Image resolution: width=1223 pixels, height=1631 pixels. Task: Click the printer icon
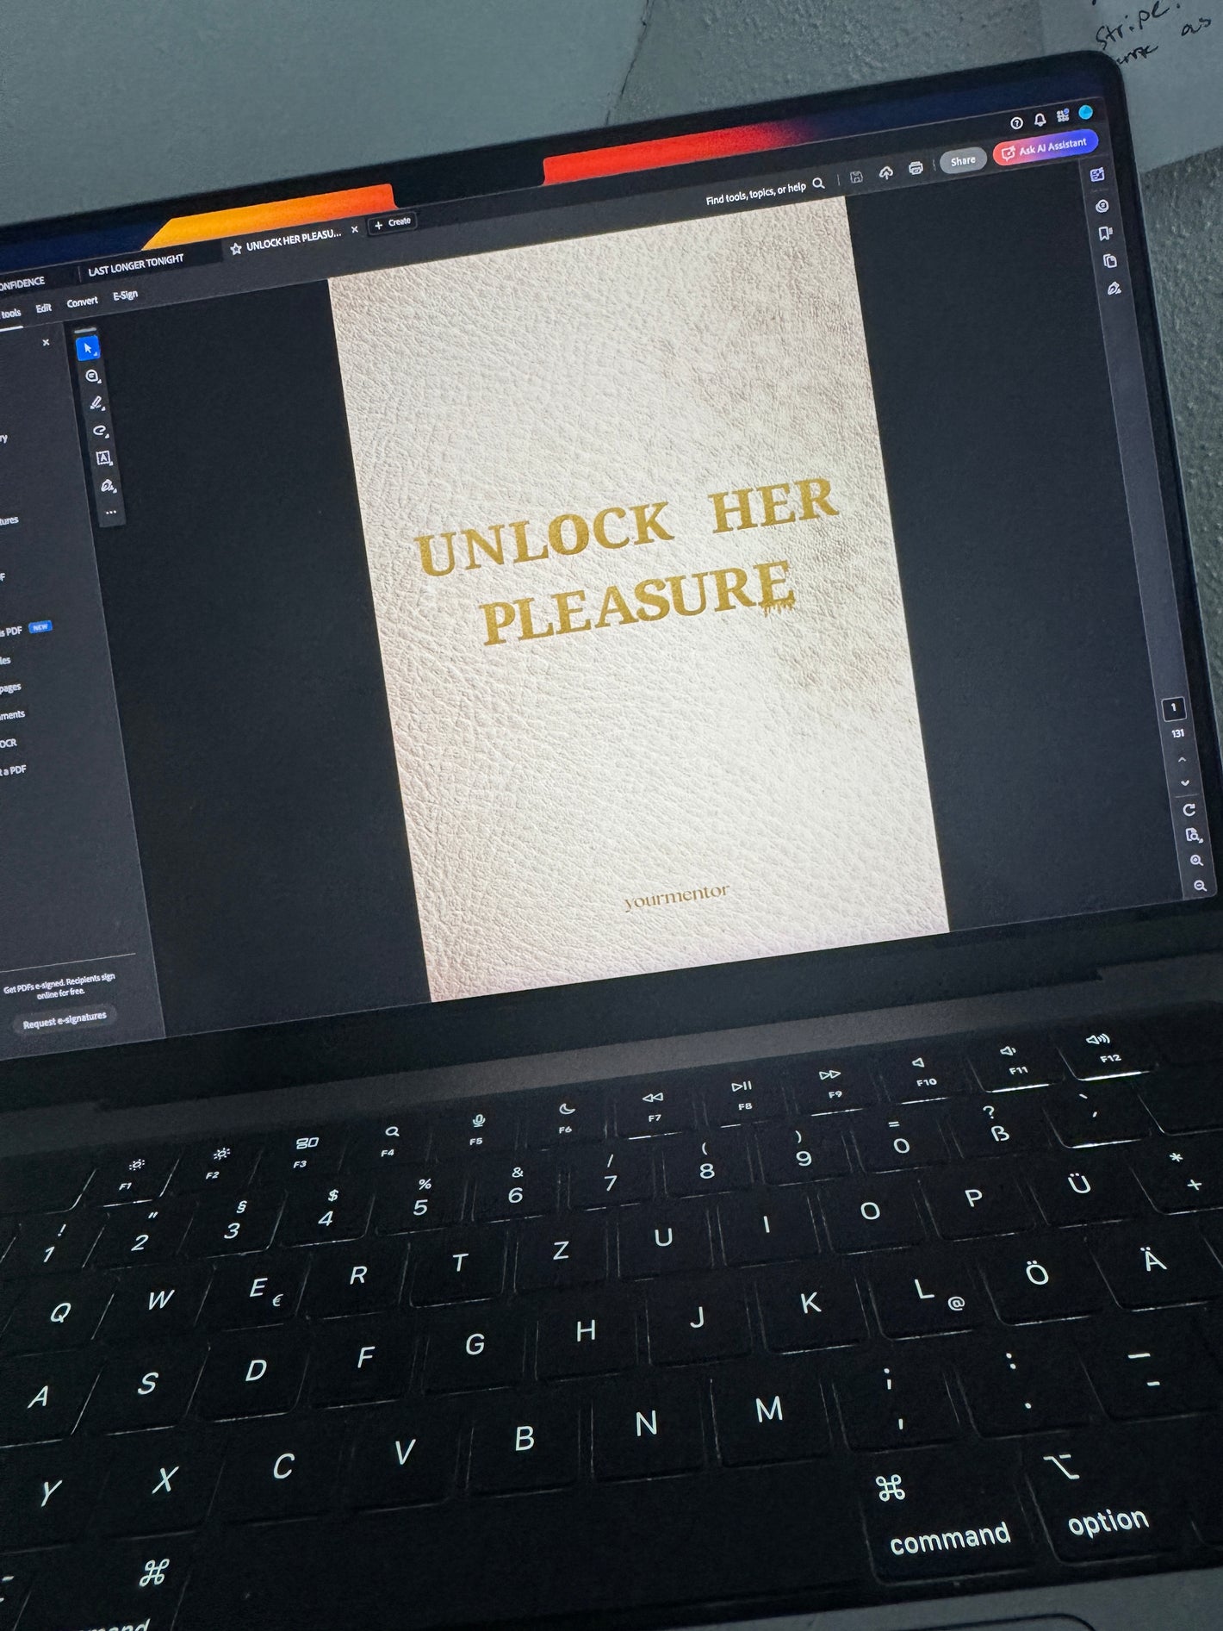pos(916,168)
